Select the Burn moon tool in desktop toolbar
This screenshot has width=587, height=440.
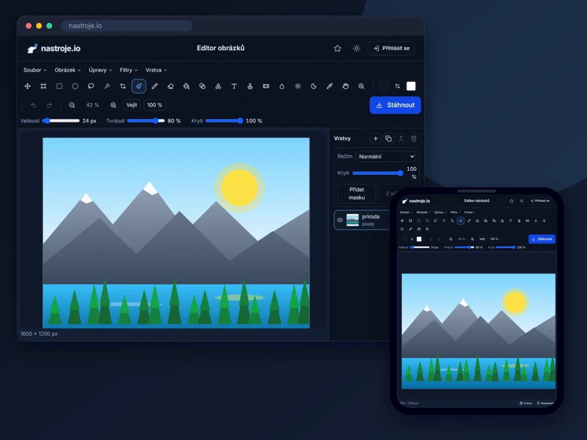314,86
